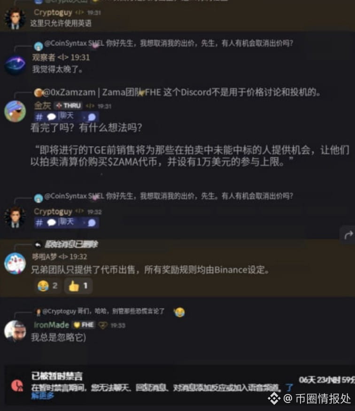Click the Cryptoguy username at 19:32
The height and width of the screenshot is (411, 355).
point(53,211)
